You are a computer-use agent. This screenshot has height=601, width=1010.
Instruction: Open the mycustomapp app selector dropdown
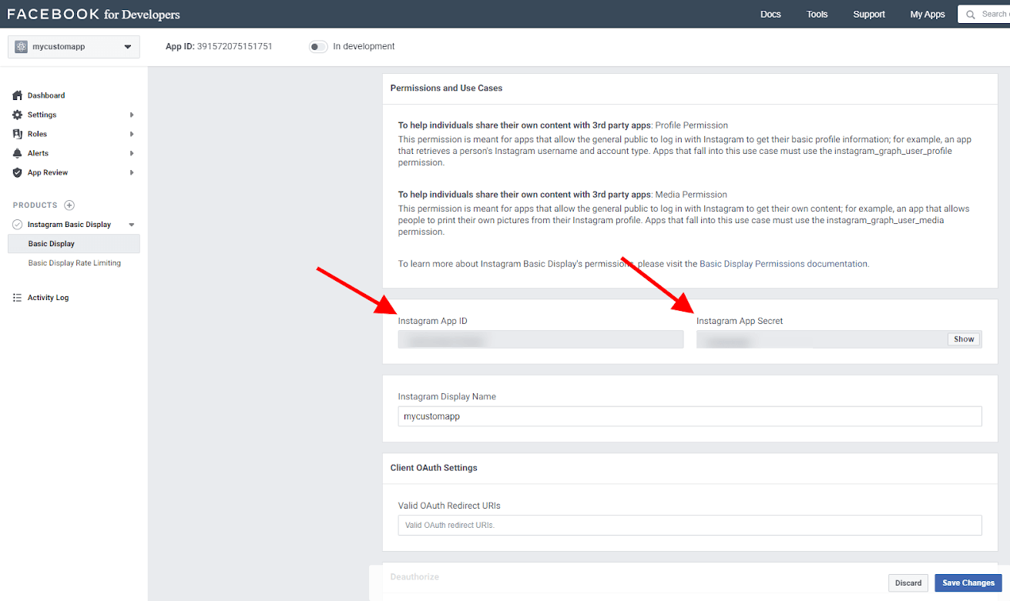127,47
